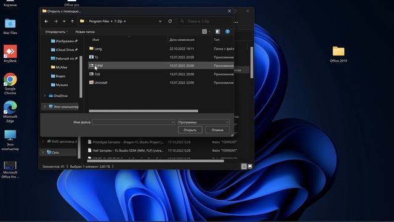394x222 pixels.
Task: Select the 7zFM application file
Action: pos(161,65)
